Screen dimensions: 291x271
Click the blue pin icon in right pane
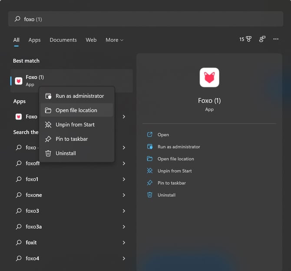click(150, 183)
